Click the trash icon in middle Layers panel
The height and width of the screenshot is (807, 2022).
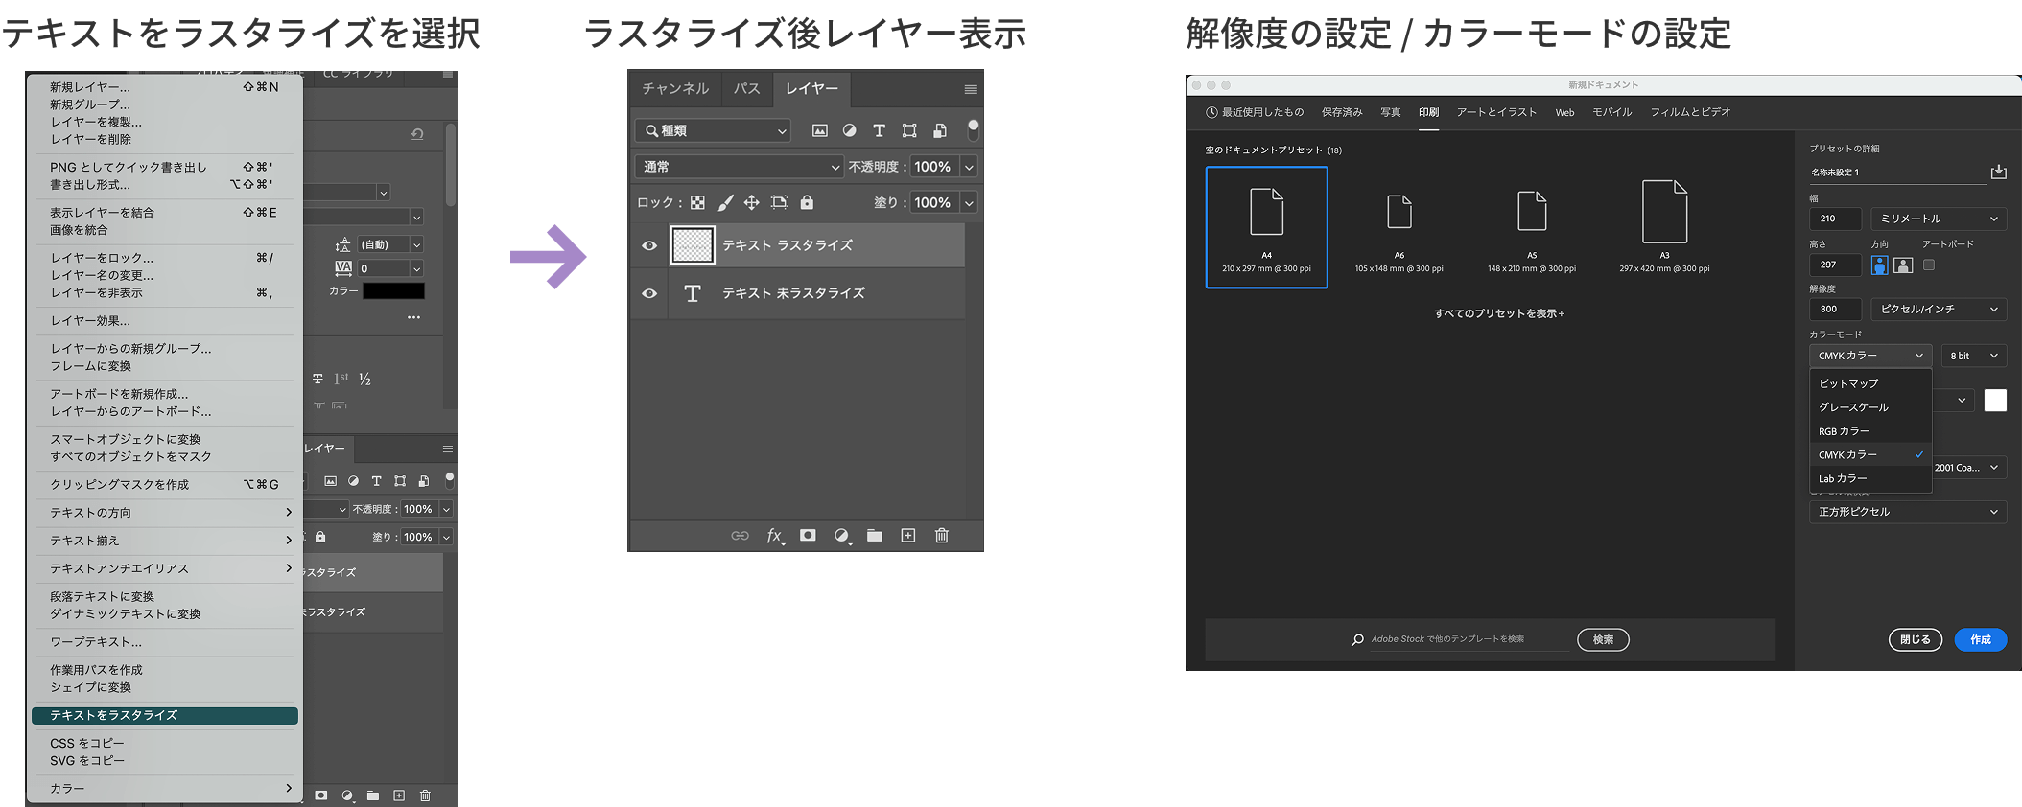coord(941,536)
